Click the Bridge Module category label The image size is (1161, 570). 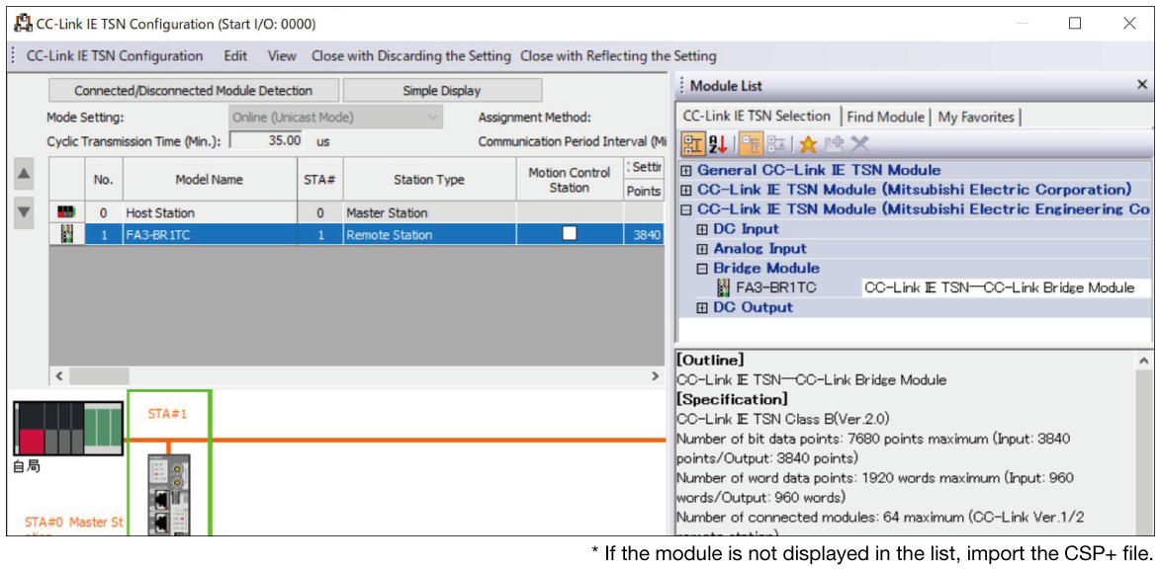pyautogui.click(x=766, y=269)
